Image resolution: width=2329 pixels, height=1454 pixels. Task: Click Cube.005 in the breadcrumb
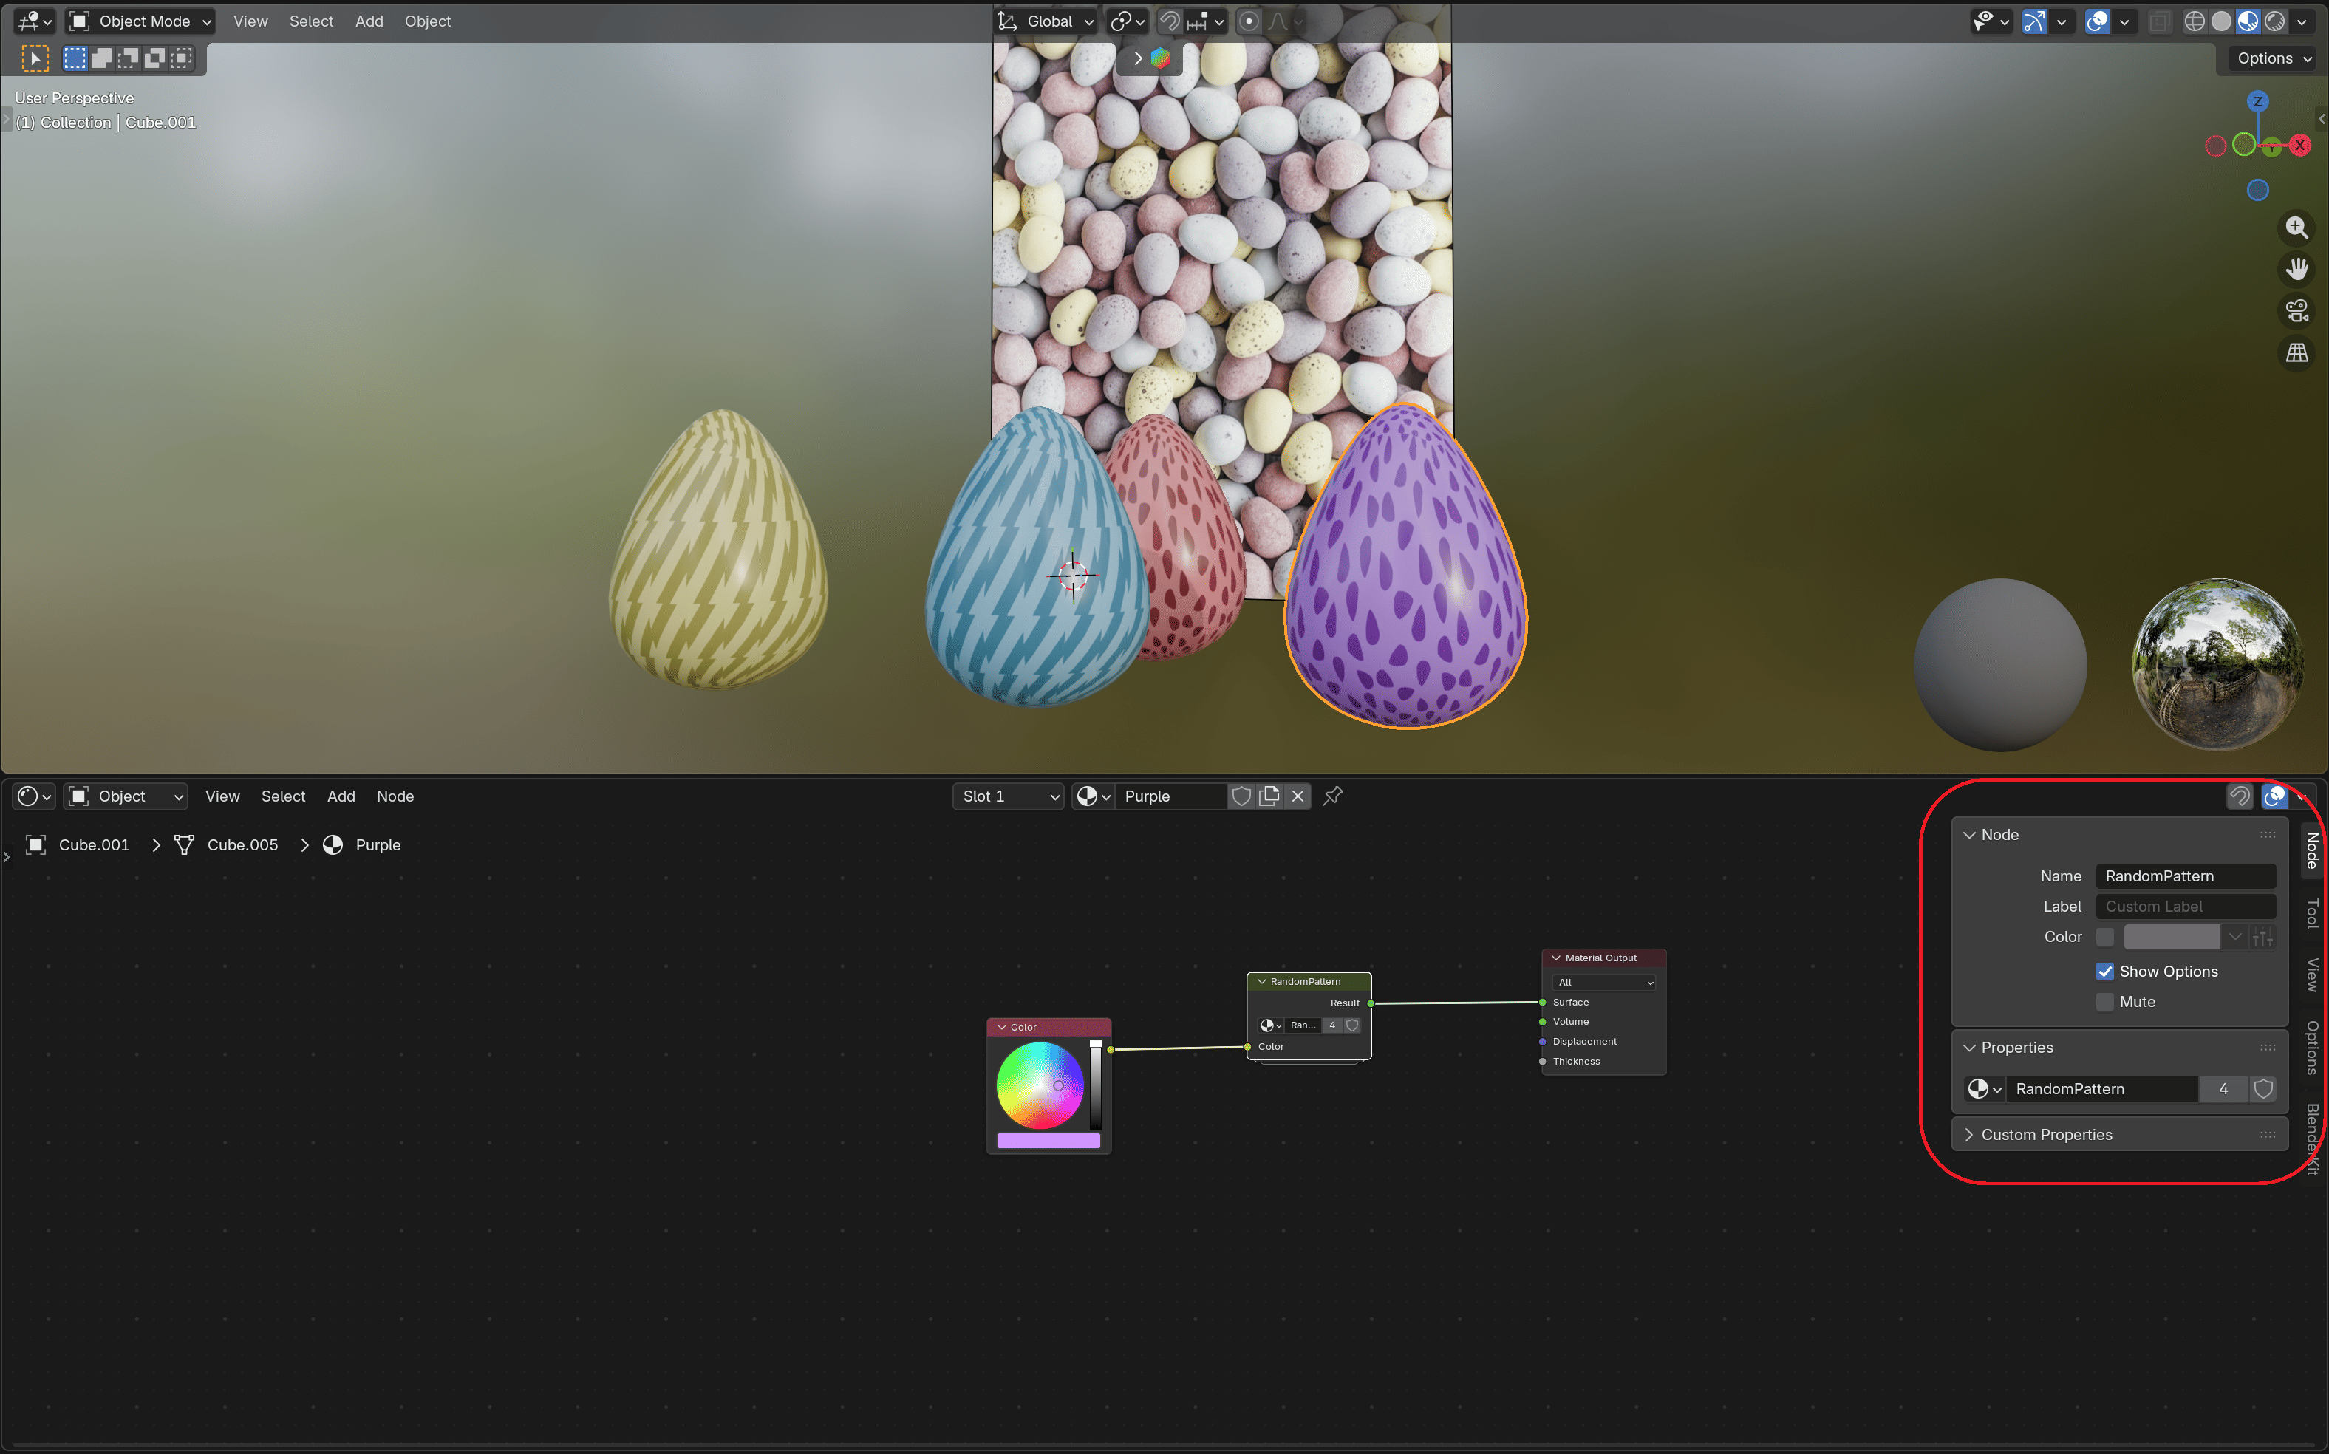pos(242,845)
